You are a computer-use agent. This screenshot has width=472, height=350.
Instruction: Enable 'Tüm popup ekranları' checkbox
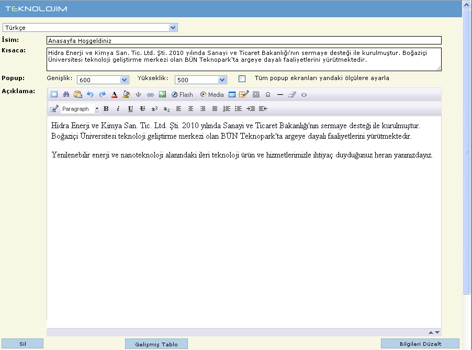tap(242, 79)
